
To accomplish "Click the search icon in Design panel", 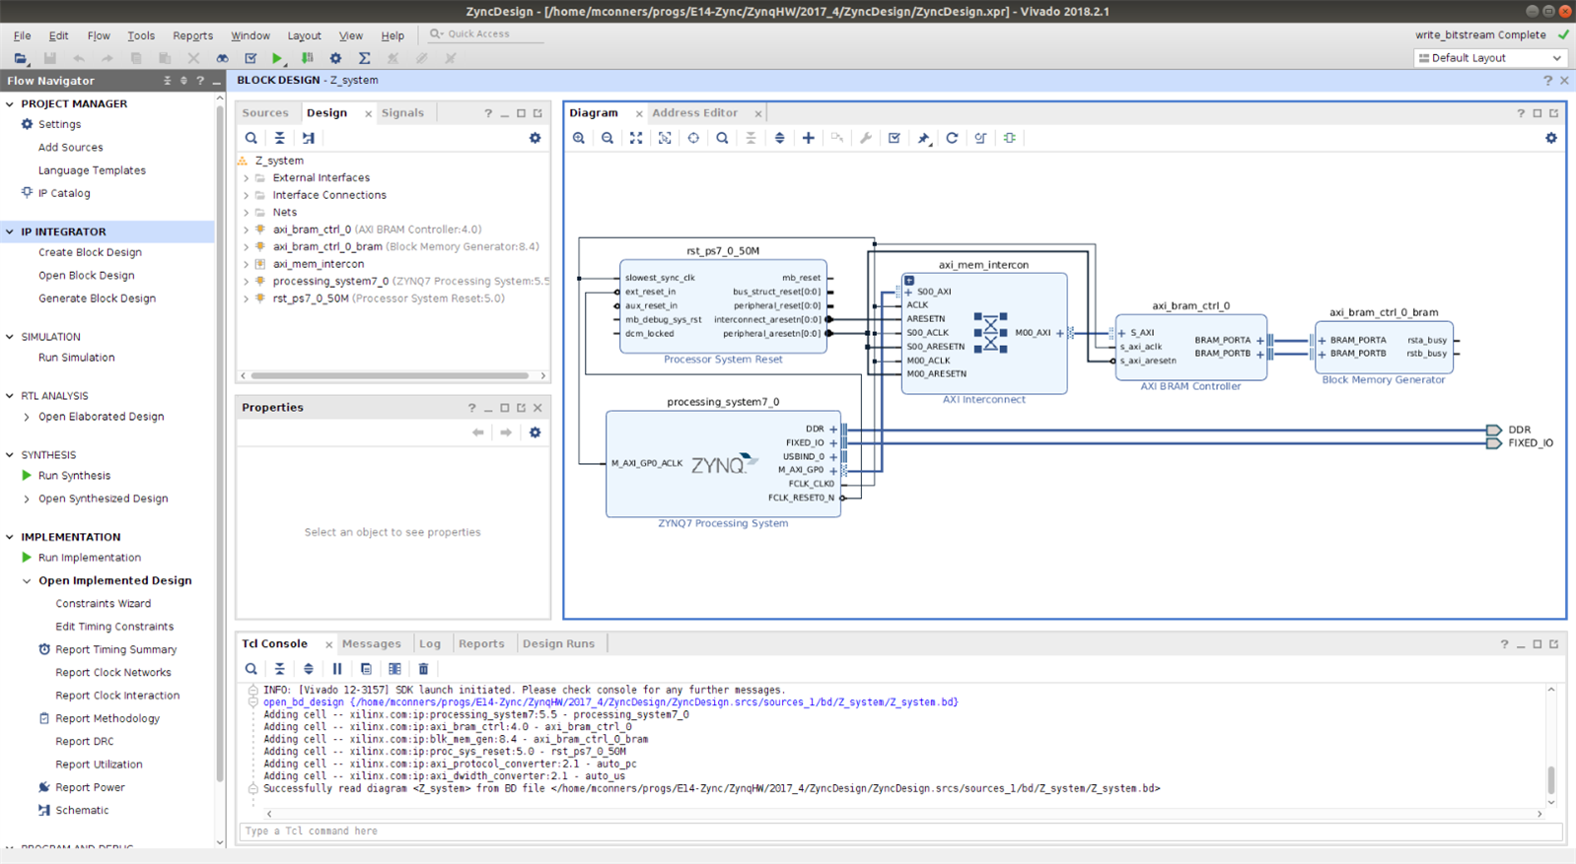I will pos(251,138).
